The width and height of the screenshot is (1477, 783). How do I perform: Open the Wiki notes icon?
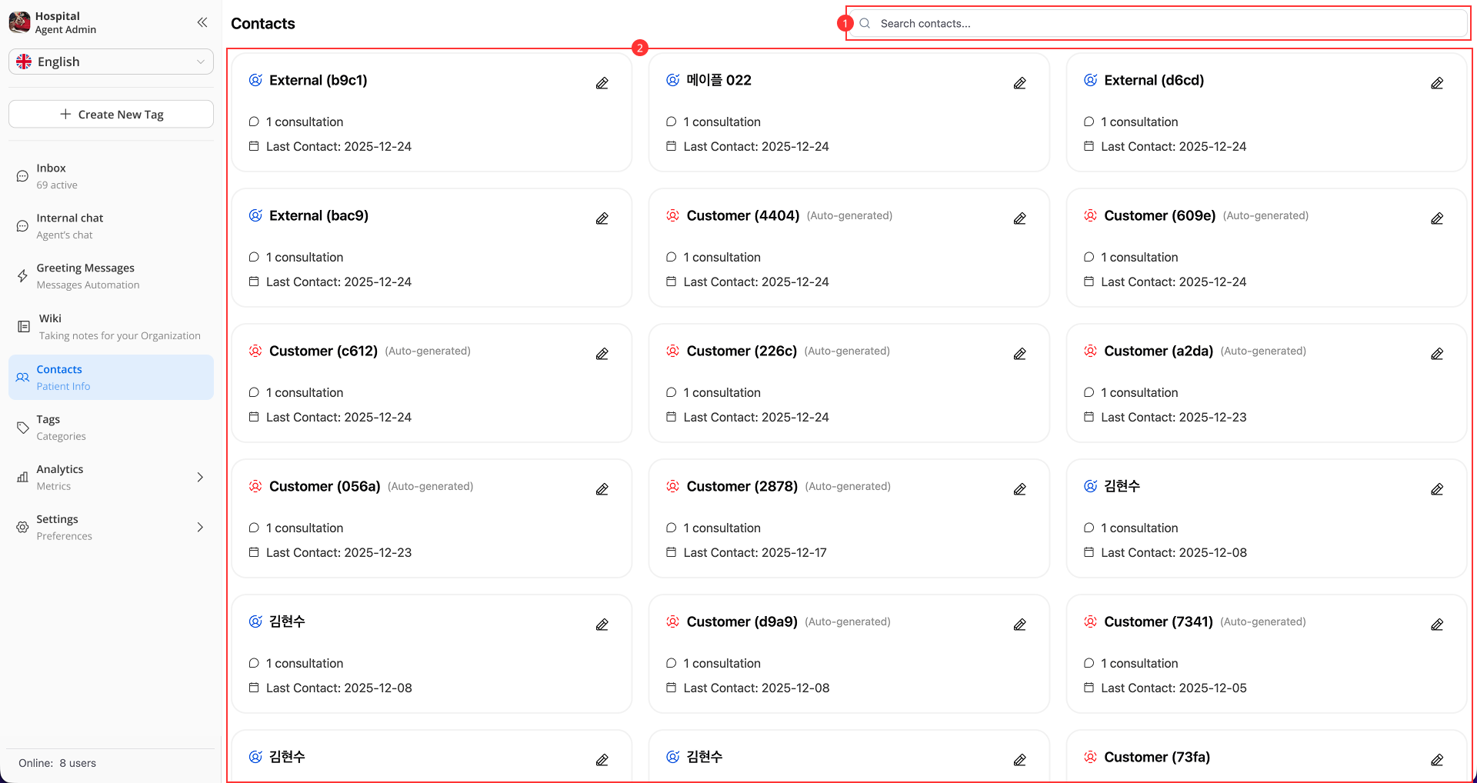coord(22,326)
